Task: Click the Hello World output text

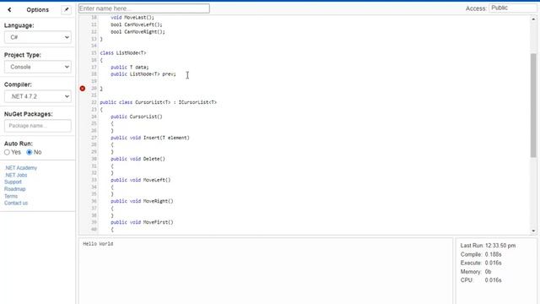Action: click(x=98, y=244)
